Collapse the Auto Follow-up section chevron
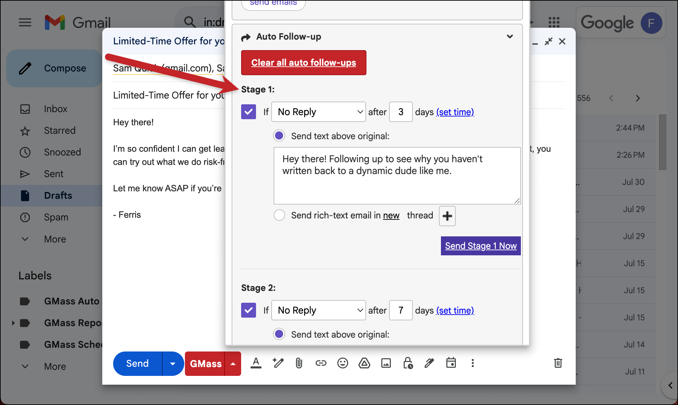 point(510,37)
